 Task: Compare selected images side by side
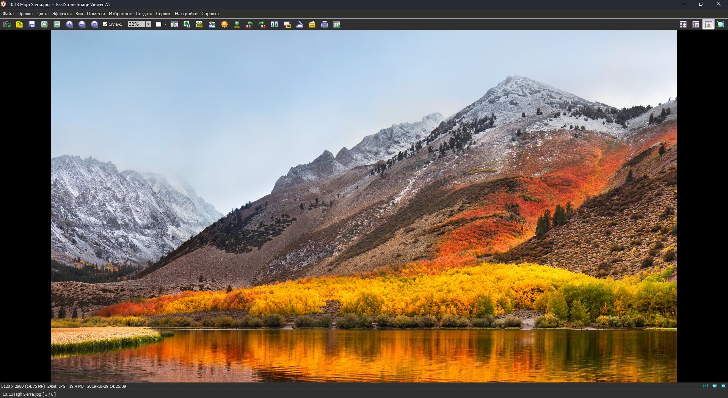coord(275,24)
